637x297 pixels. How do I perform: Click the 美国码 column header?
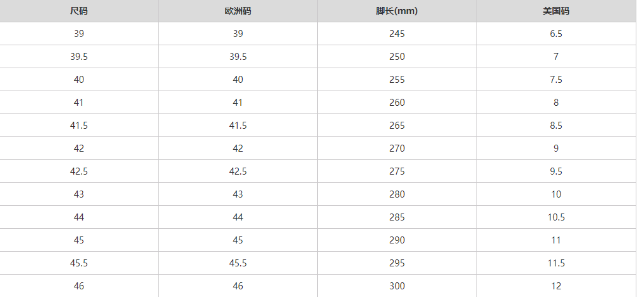[556, 11]
